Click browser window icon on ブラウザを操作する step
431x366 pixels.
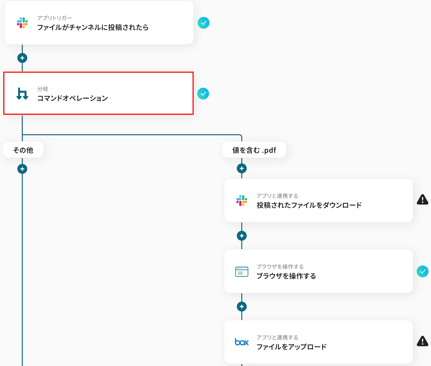(x=242, y=271)
